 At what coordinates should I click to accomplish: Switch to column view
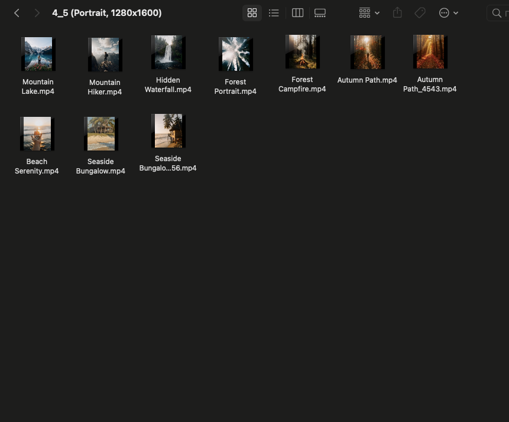[x=298, y=13]
